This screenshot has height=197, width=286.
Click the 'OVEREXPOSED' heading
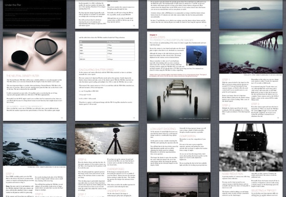coord(116,169)
